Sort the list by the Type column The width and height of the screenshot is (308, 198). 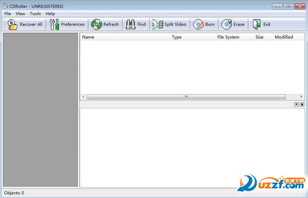(176, 37)
